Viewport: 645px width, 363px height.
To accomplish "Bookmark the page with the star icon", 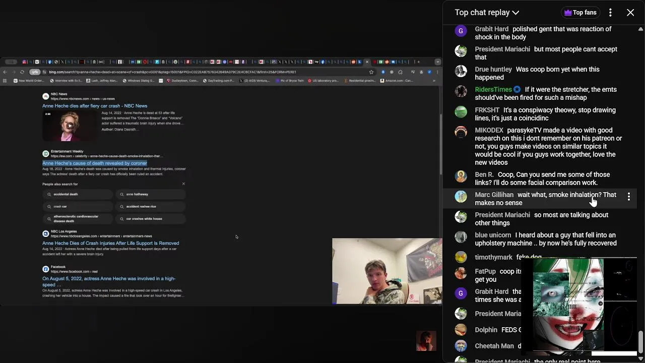I will tap(371, 72).
